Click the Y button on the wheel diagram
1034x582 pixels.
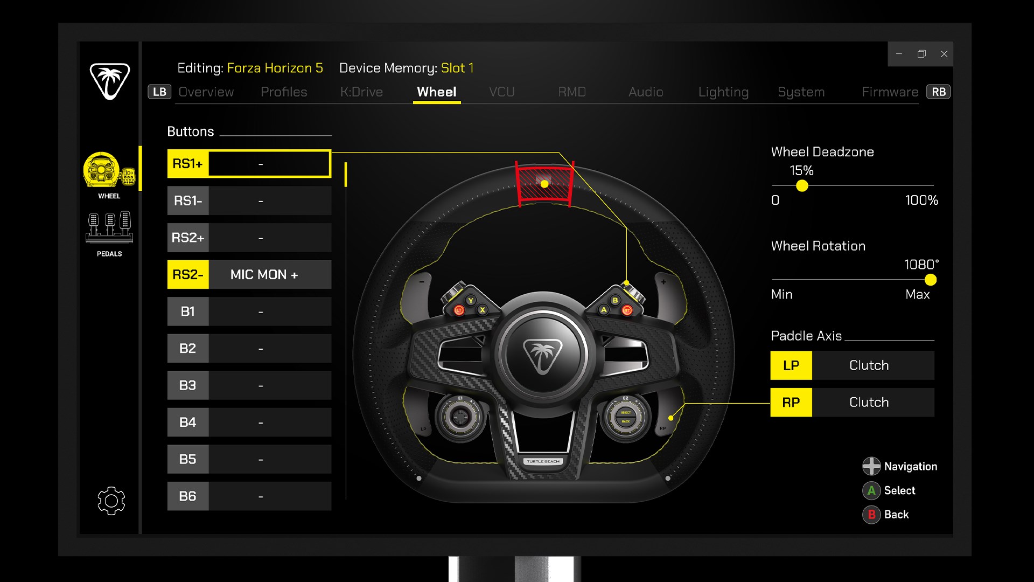471,300
